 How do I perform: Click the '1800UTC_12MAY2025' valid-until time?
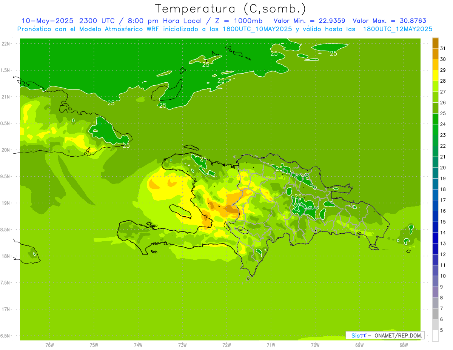pyautogui.click(x=398, y=29)
